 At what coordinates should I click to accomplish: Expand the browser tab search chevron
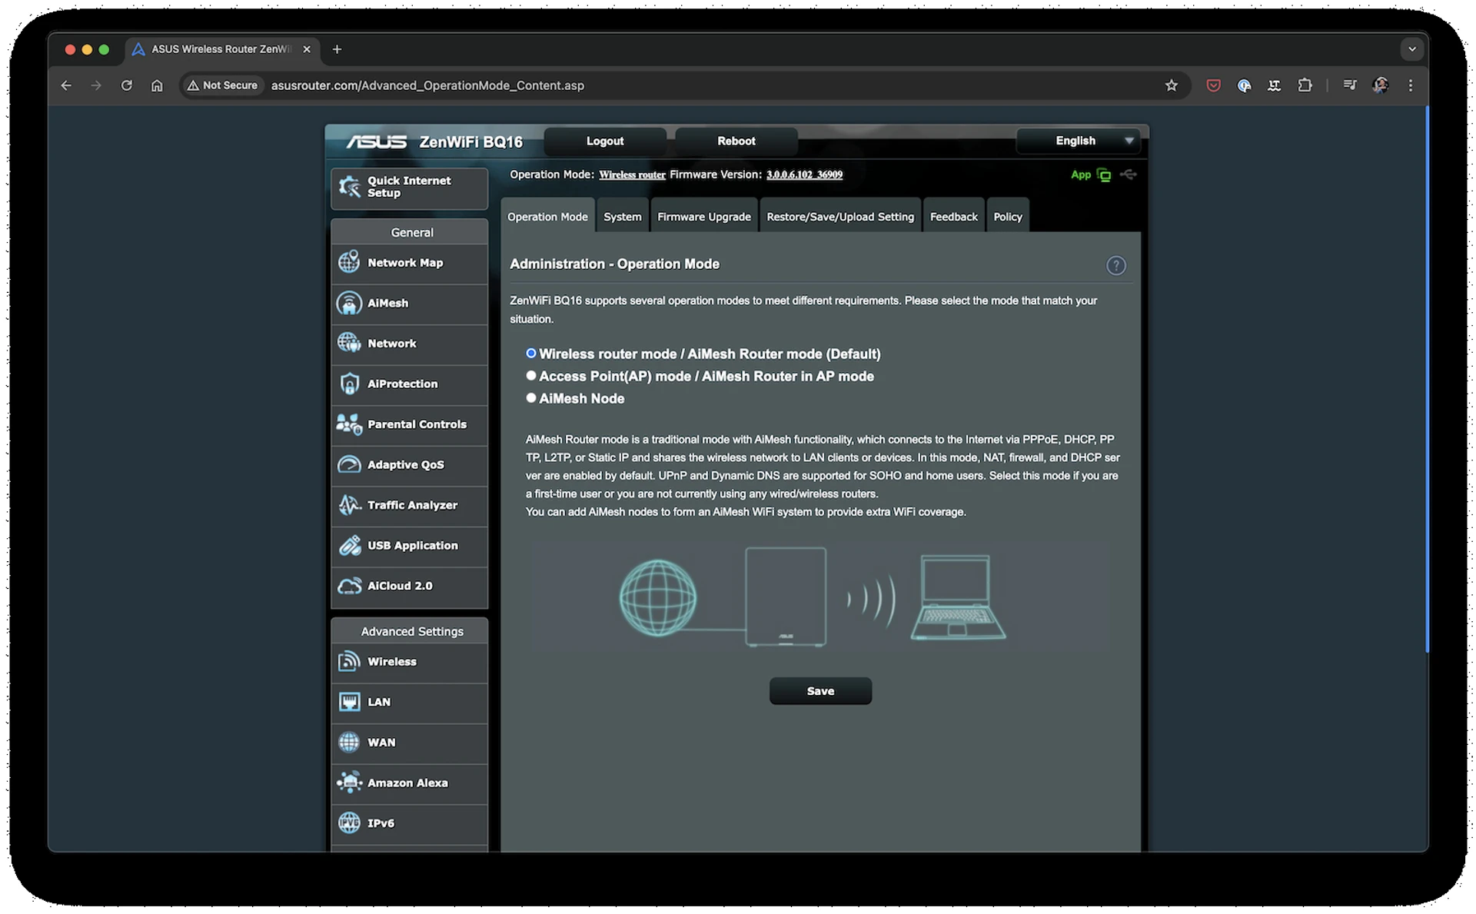1411,49
